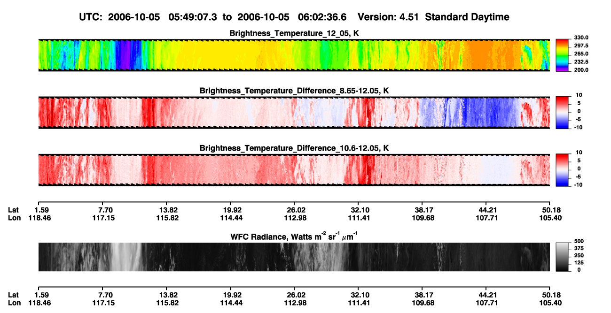Click the 'Standard Daytime' text in header
Screen dimensions: 611x313
point(467,17)
